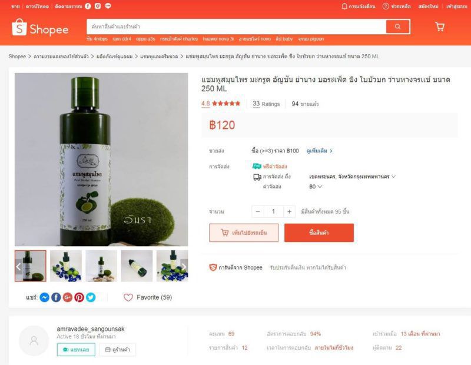Image resolution: width=471 pixels, height=365 pixels.
Task: Decrease quantity with the minus stepper
Action: tap(258, 211)
